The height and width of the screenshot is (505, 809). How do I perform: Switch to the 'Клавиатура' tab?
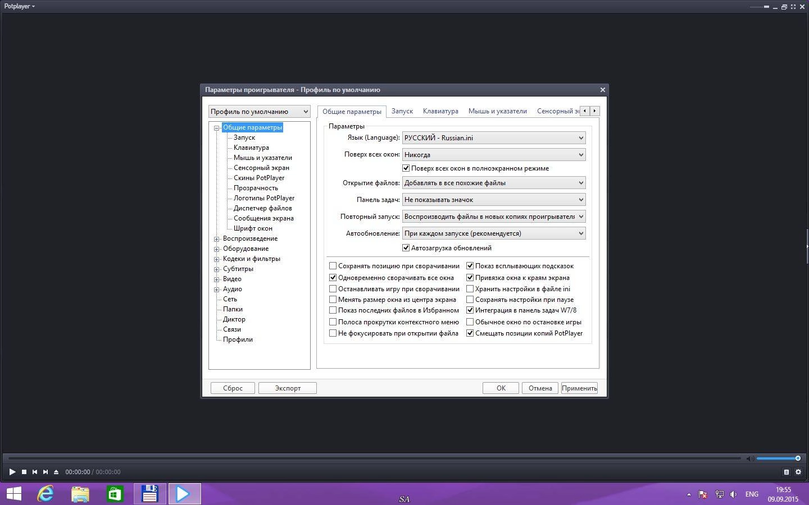click(x=440, y=111)
